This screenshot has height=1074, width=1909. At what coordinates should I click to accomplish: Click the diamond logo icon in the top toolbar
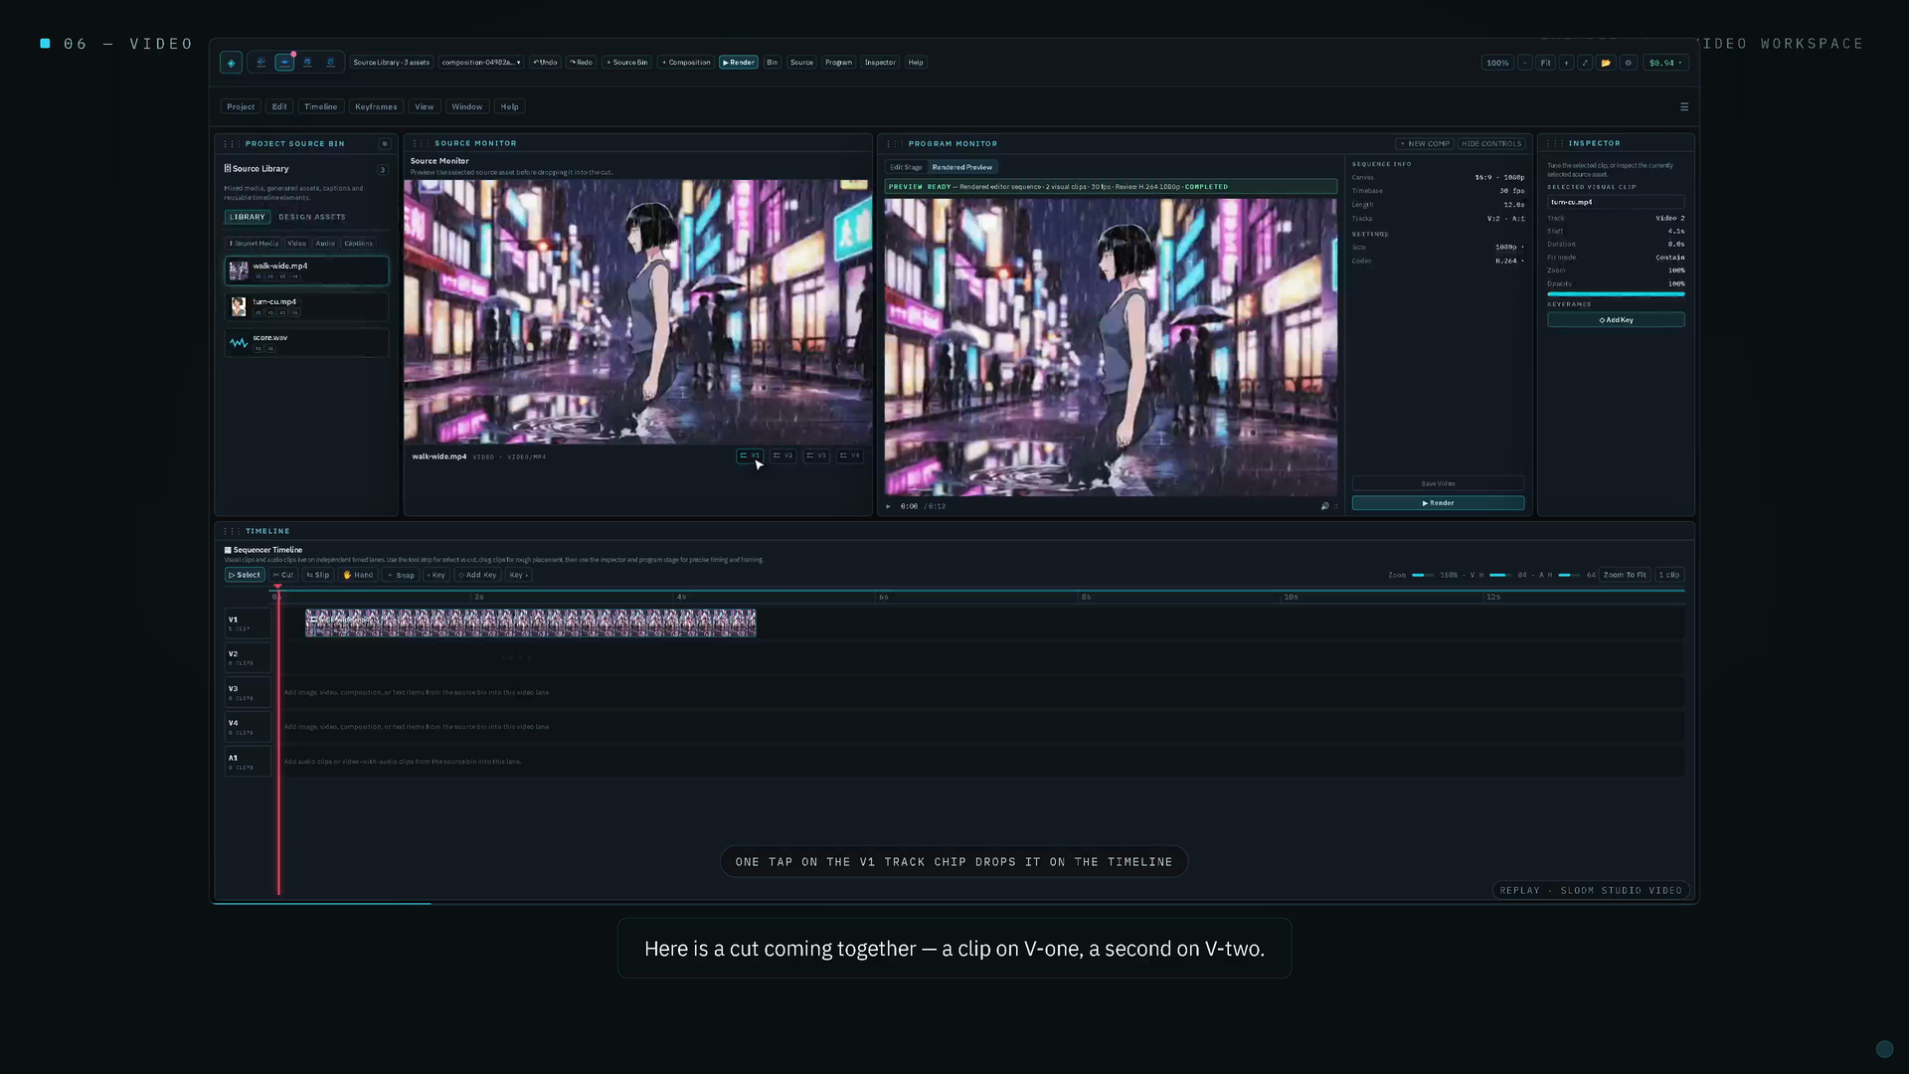point(231,63)
